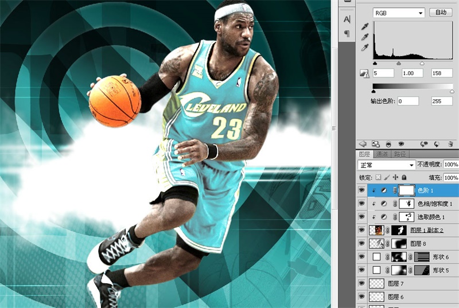Toggle visibility of 图层 8 layer
459x308 pixels.
coord(361,243)
